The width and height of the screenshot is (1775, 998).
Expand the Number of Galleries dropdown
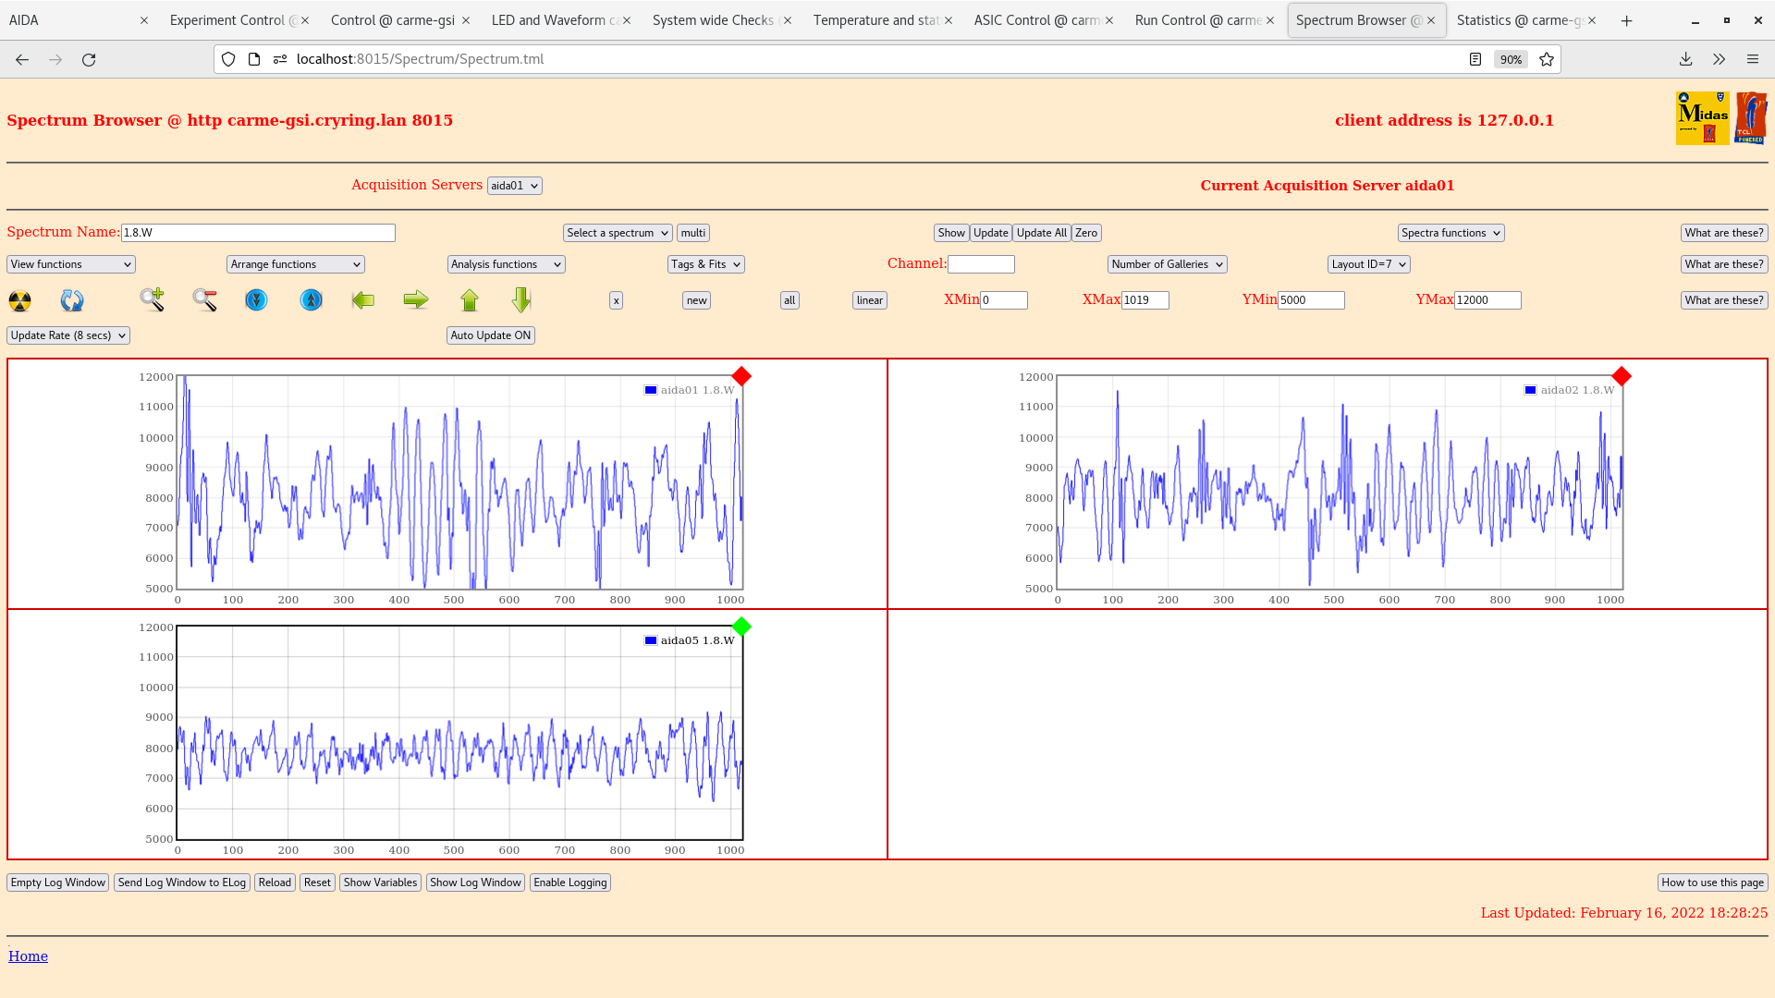tap(1167, 264)
